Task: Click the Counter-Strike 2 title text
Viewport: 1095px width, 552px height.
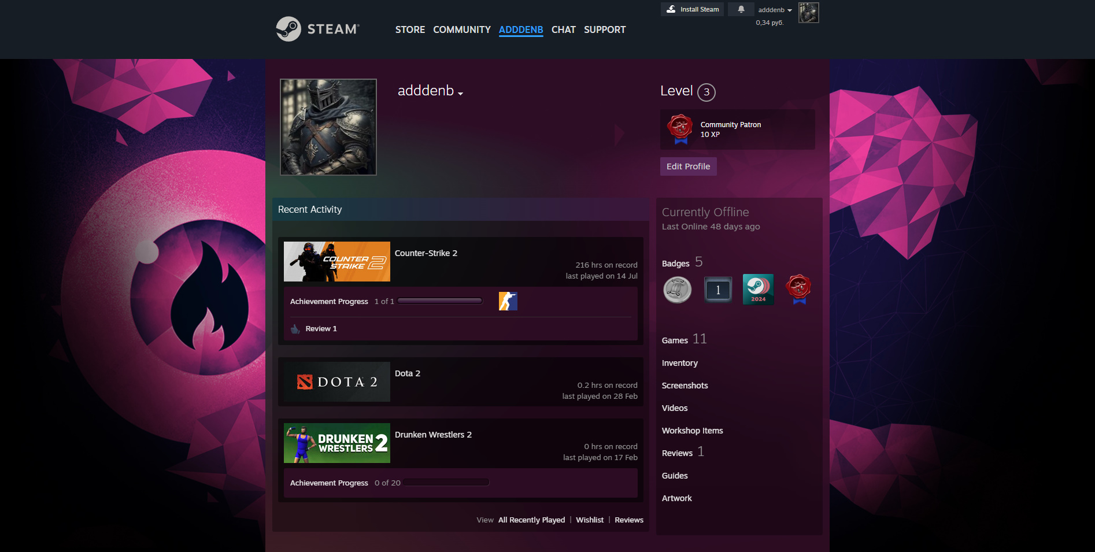Action: (x=426, y=253)
